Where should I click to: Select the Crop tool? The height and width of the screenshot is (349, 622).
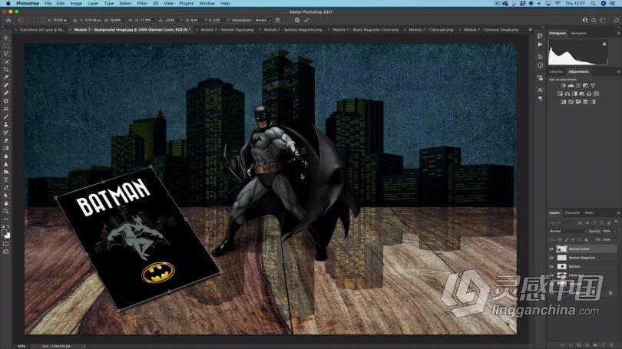tap(6, 70)
